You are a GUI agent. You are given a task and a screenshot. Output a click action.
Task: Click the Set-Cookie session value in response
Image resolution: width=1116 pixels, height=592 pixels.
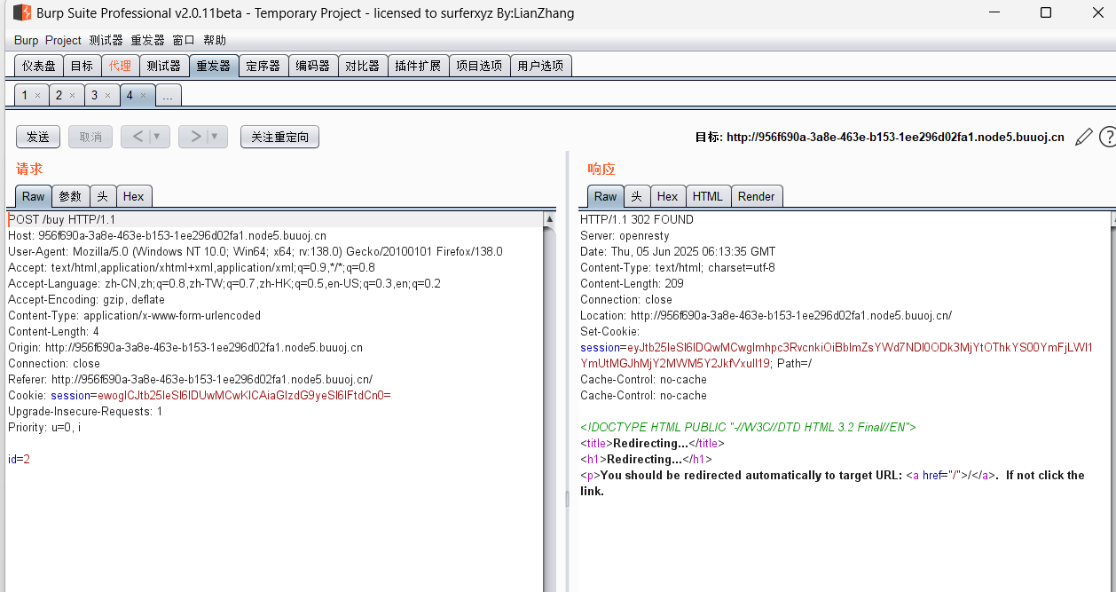[837, 355]
